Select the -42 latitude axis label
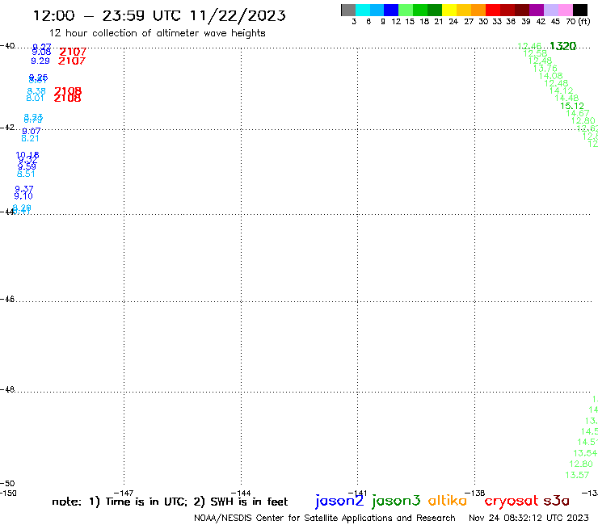 point(7,128)
